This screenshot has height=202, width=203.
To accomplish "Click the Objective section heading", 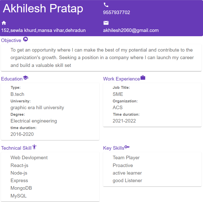I will point(11,41).
